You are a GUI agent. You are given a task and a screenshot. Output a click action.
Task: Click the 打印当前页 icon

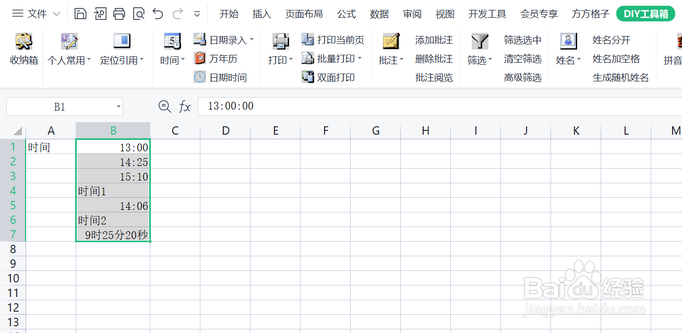click(x=308, y=40)
